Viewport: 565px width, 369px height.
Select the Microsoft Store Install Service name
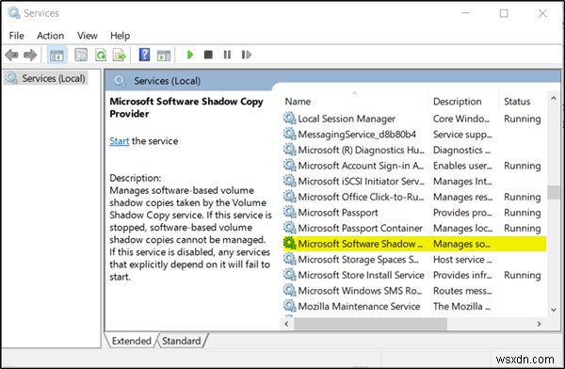(361, 275)
